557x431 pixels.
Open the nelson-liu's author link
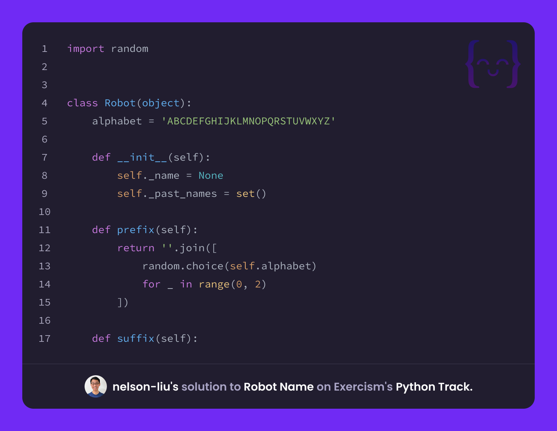146,387
